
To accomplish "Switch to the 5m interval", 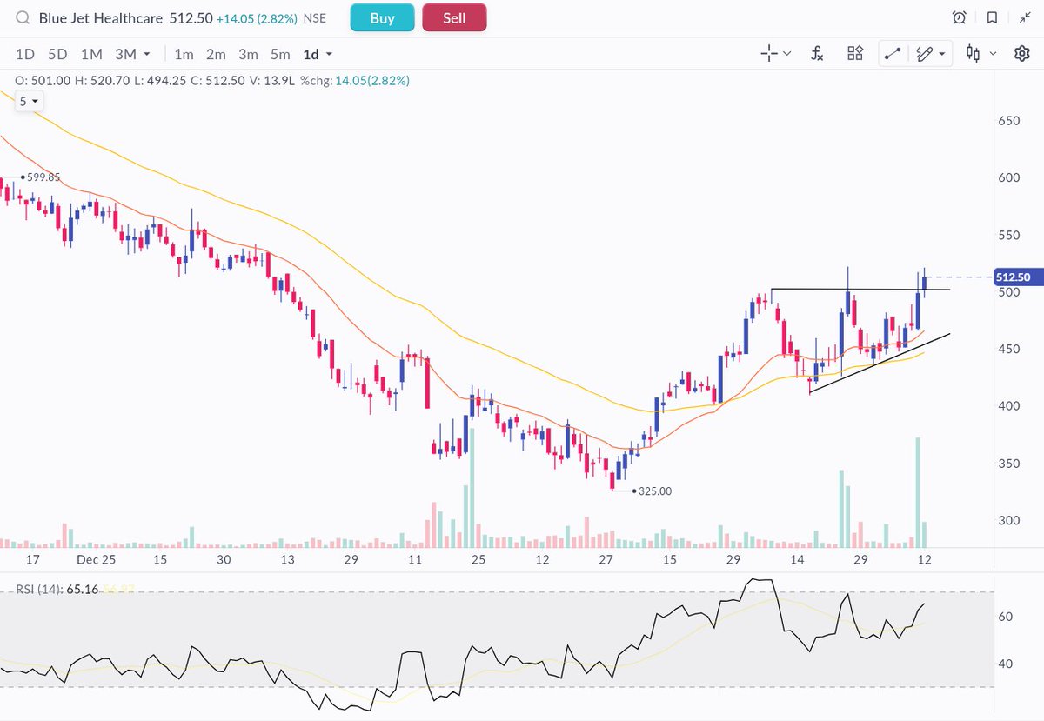I will coord(280,54).
